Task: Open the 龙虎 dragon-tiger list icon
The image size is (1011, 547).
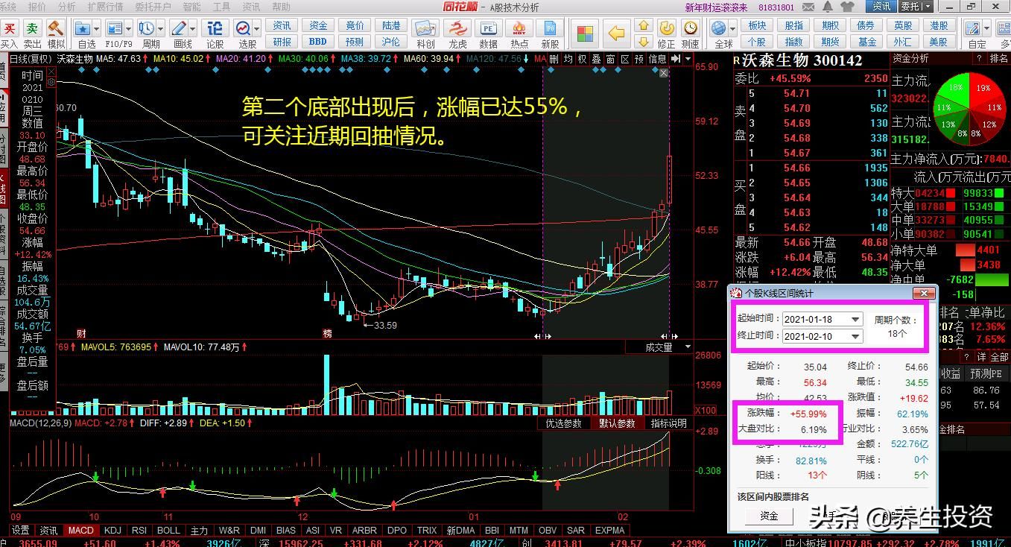Action: (457, 34)
